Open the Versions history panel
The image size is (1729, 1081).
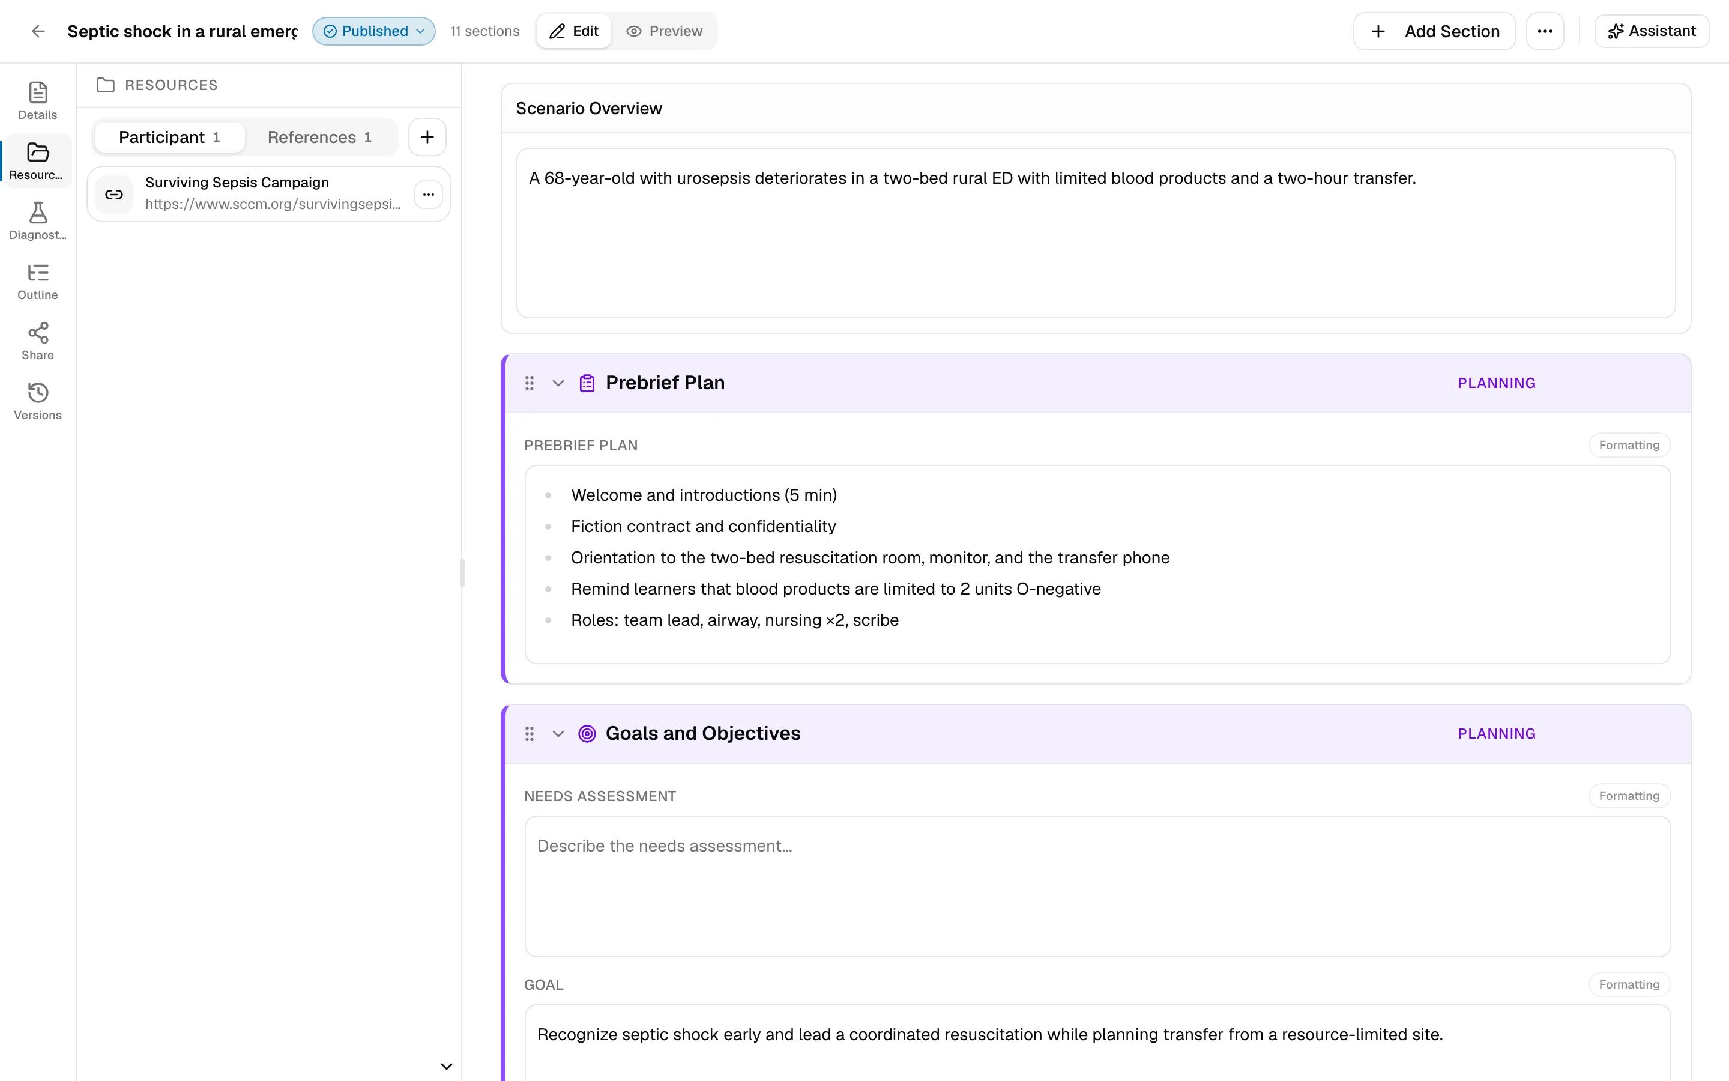[38, 401]
